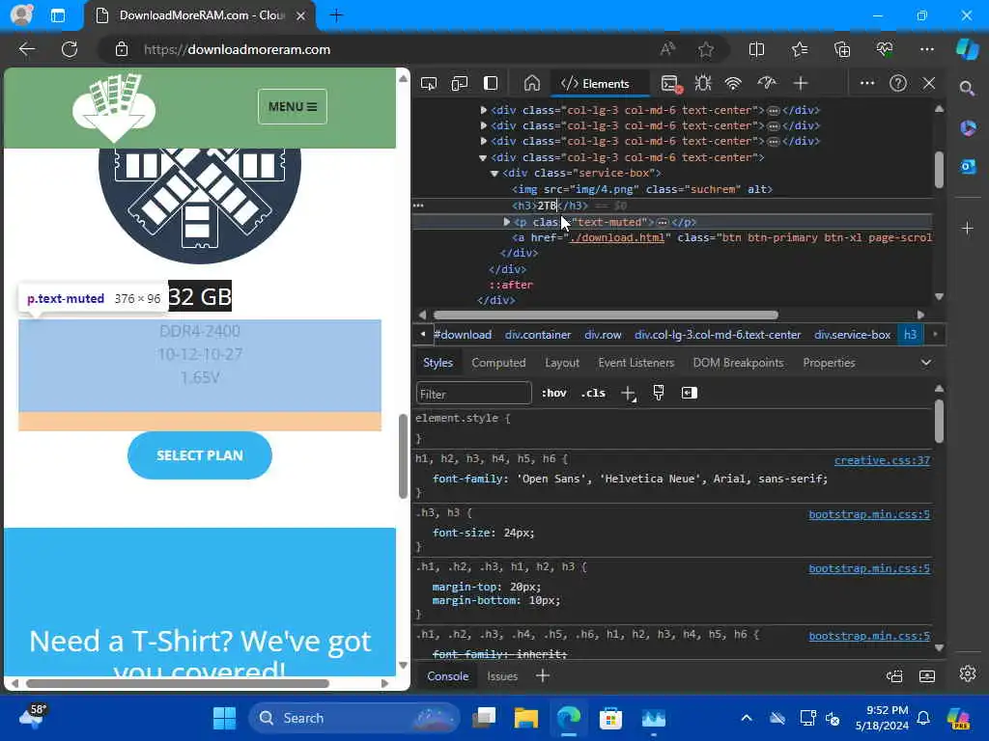This screenshot has width=989, height=741.
Task: View site information lock icon
Action: 122,50
